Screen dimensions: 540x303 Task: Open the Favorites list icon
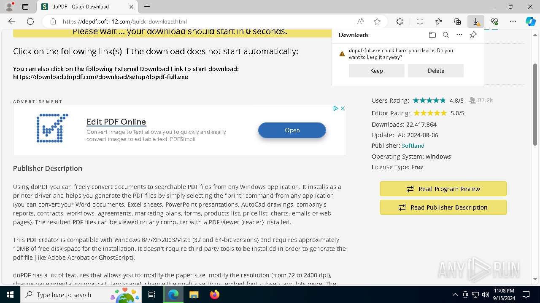pos(439,21)
